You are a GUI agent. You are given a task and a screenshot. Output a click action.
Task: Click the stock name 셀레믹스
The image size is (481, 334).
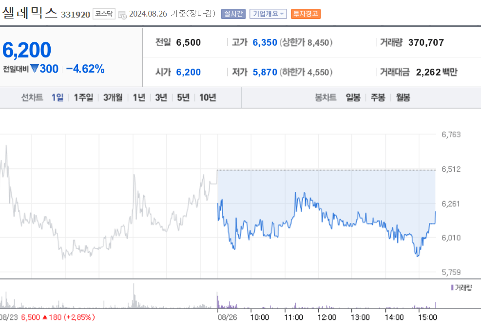pyautogui.click(x=30, y=13)
